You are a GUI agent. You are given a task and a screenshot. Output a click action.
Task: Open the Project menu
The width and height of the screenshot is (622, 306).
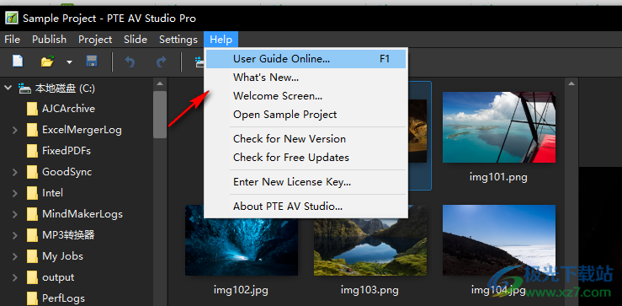coord(95,40)
